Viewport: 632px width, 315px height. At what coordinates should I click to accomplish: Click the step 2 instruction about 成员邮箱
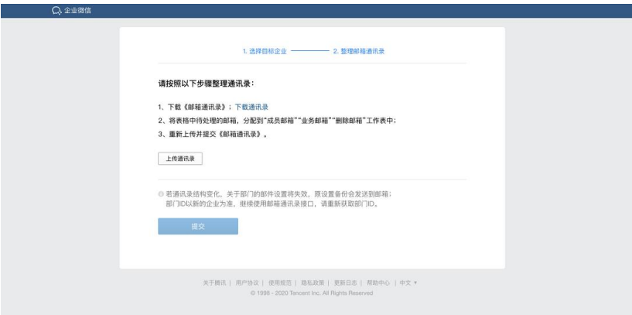(x=276, y=120)
